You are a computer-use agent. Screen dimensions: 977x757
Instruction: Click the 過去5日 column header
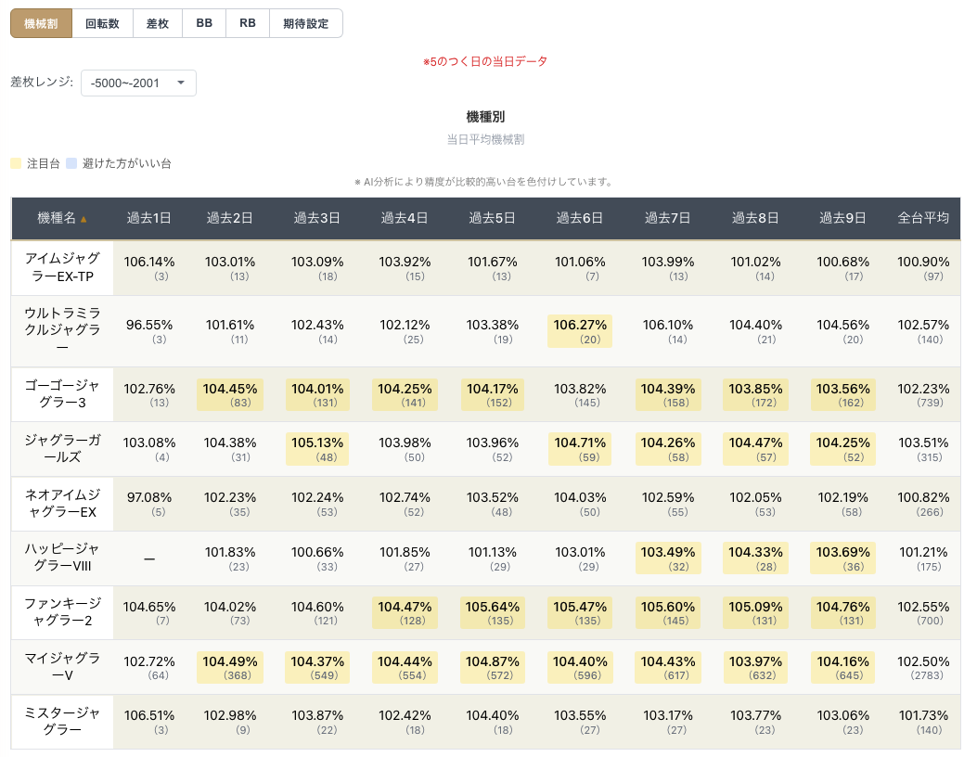[492, 218]
